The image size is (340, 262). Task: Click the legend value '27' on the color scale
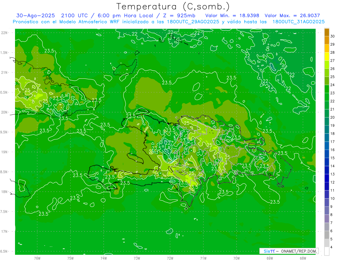pos(333,60)
